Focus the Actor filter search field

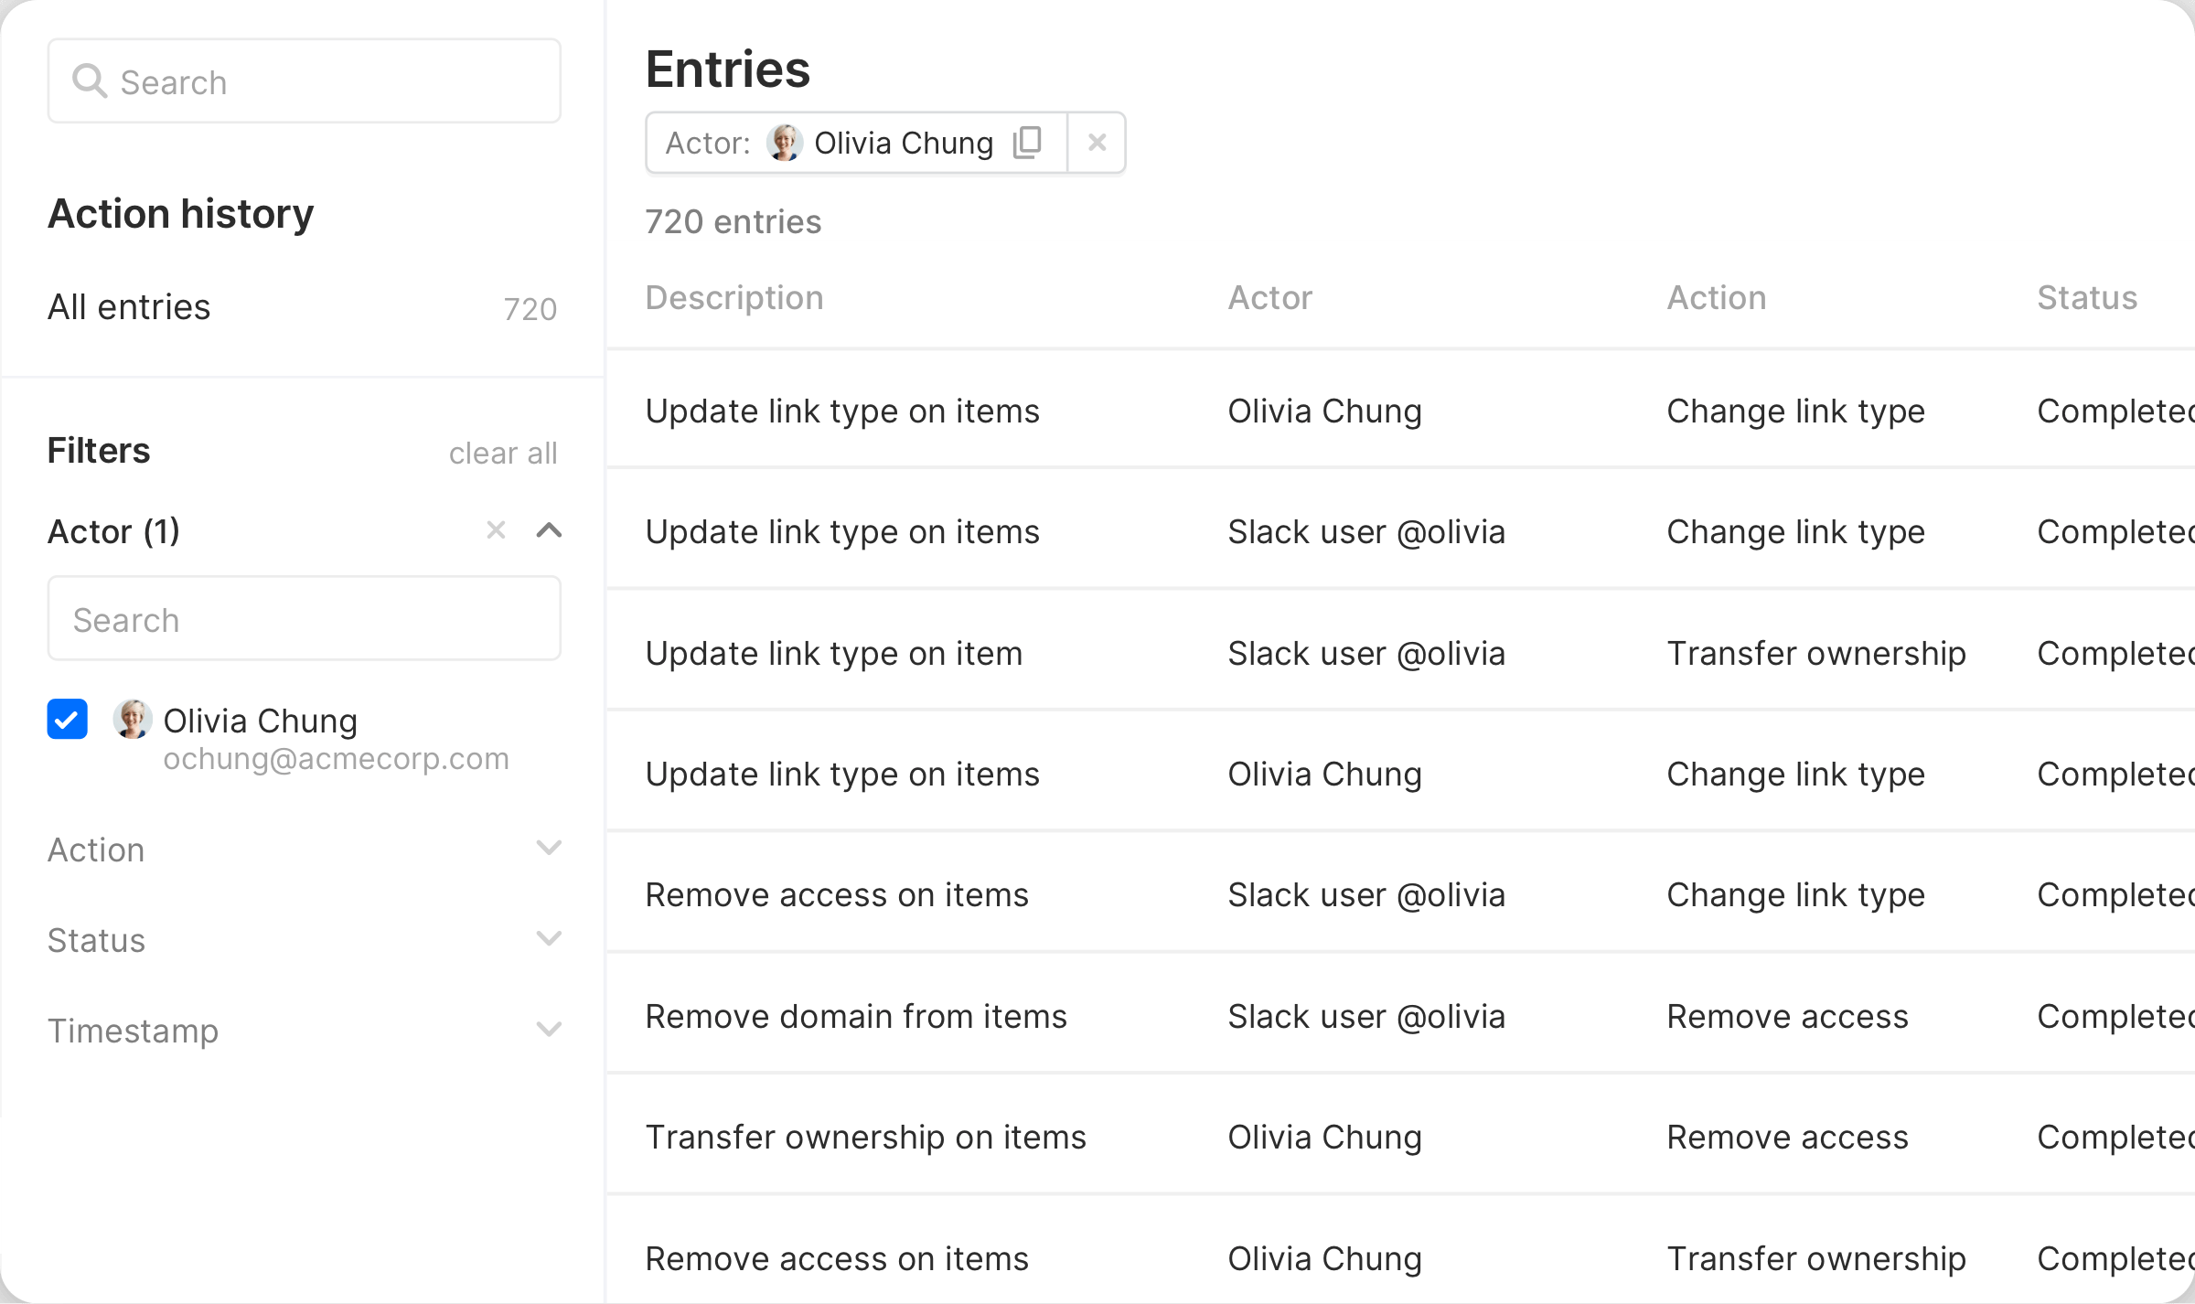[x=304, y=618]
